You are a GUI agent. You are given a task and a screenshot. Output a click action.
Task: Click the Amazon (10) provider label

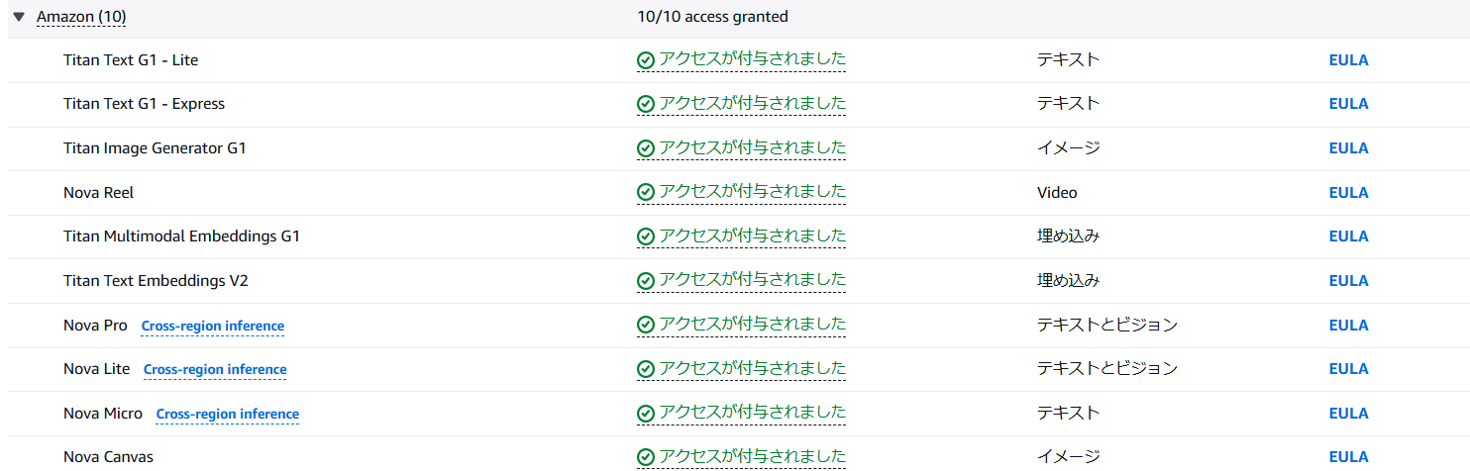tap(81, 17)
